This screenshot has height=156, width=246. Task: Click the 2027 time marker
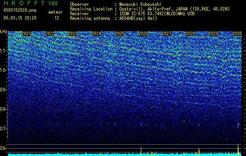click(x=167, y=33)
